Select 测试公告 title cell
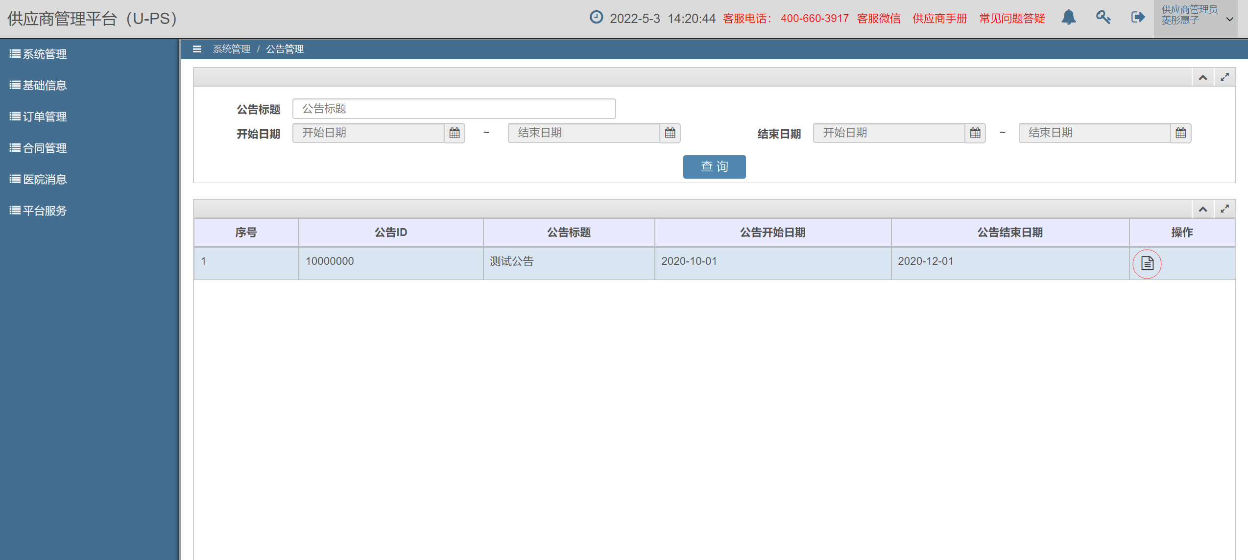 (x=569, y=263)
